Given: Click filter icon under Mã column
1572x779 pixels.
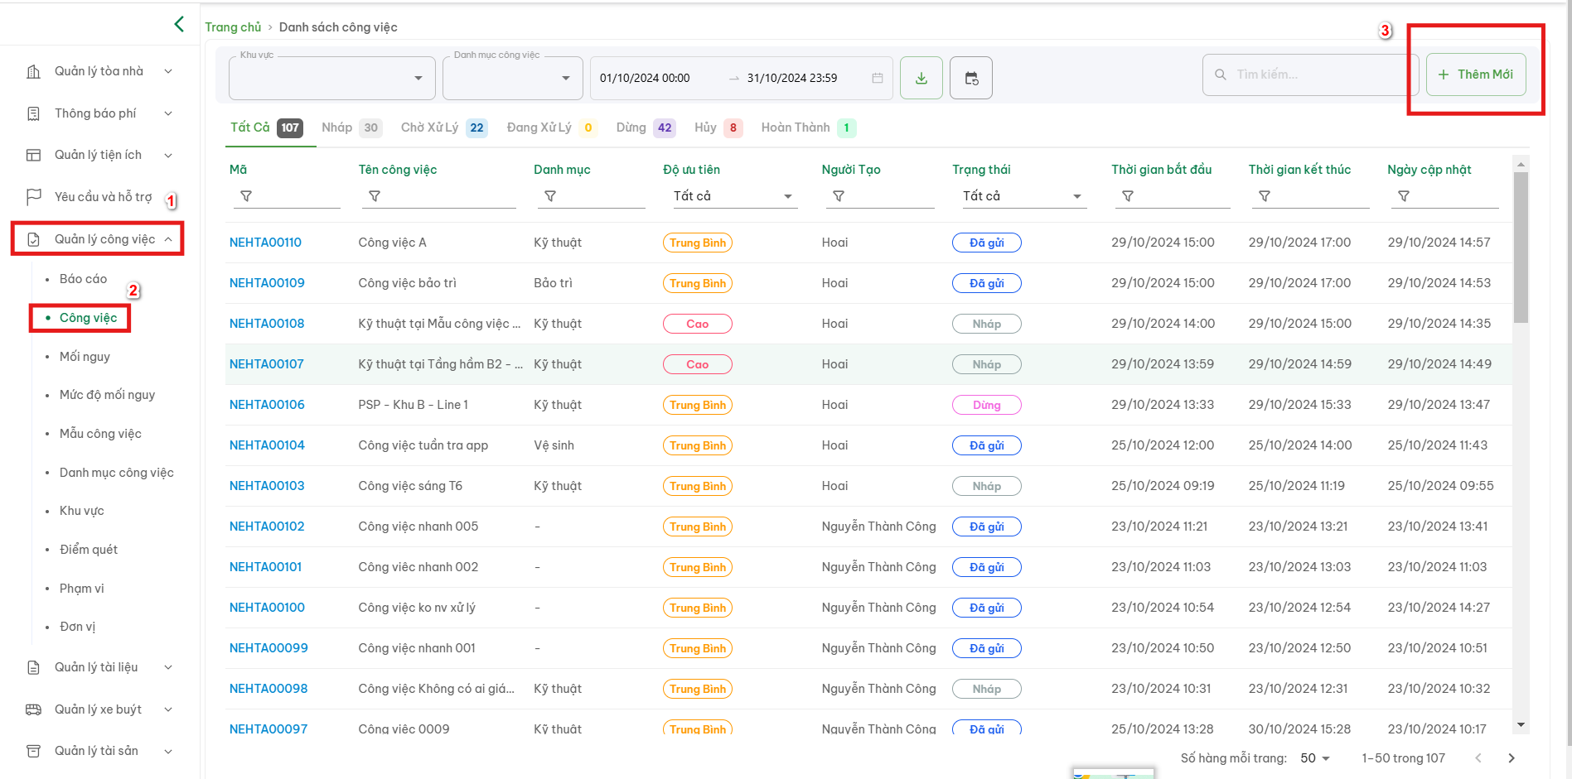Looking at the screenshot, I should 246,196.
